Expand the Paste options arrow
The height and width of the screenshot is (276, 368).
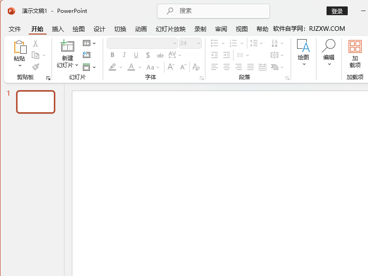[x=20, y=65]
